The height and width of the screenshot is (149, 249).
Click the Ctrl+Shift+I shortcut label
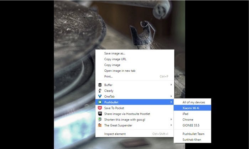160,134
